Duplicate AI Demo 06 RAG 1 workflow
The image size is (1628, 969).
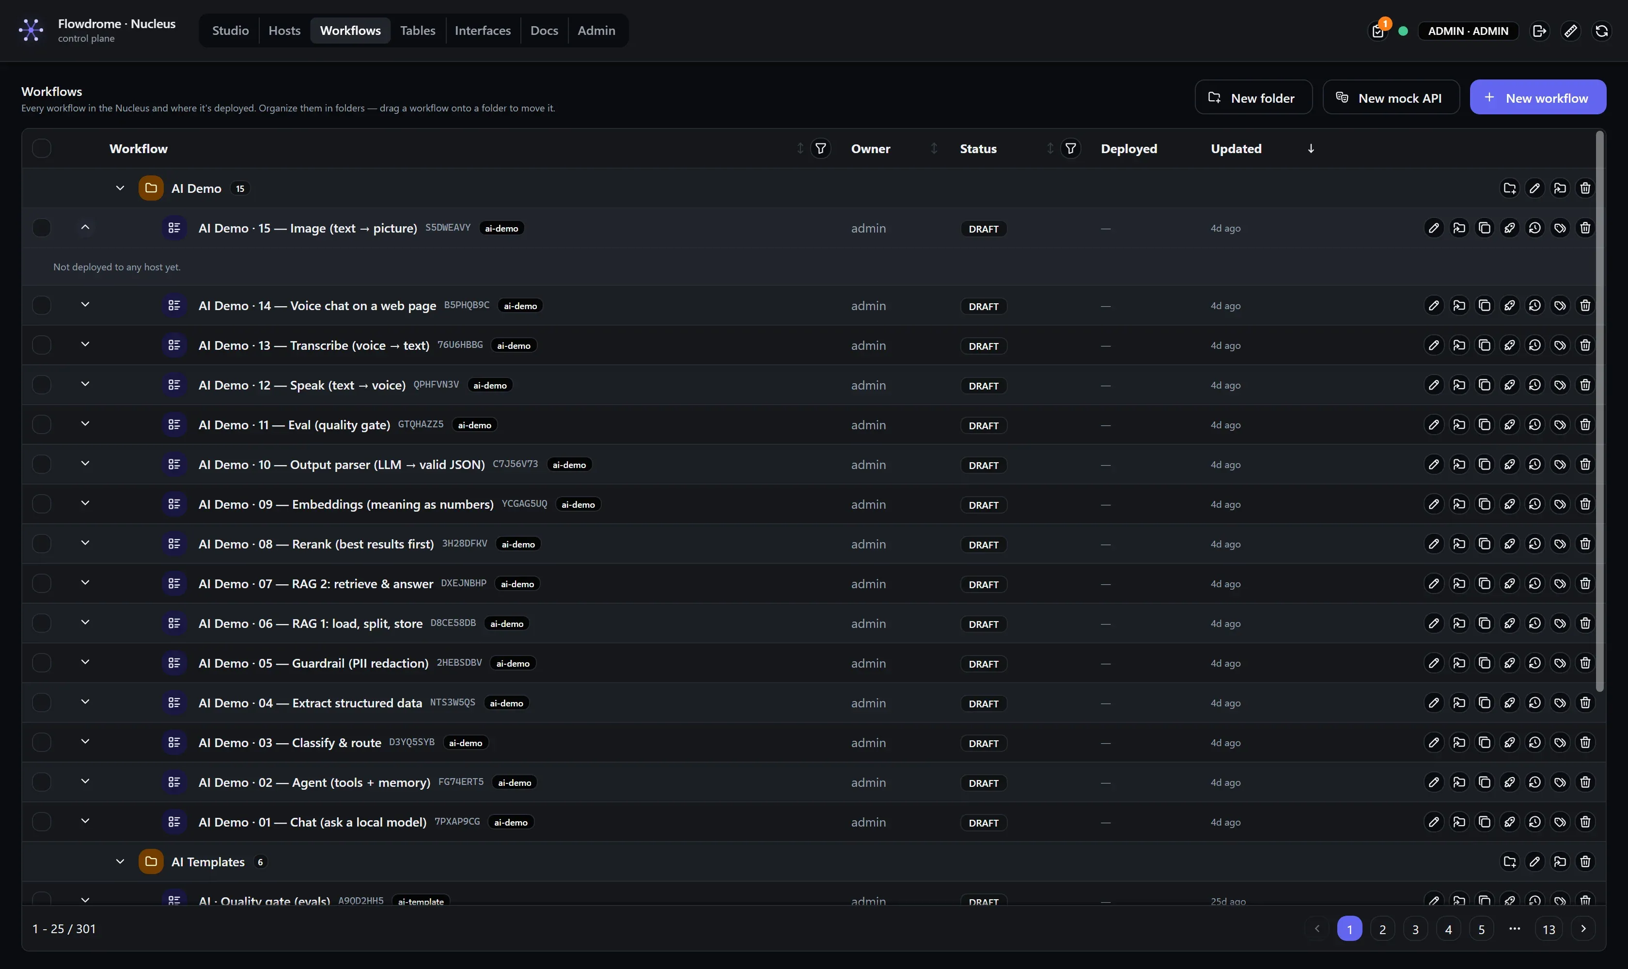coord(1484,624)
